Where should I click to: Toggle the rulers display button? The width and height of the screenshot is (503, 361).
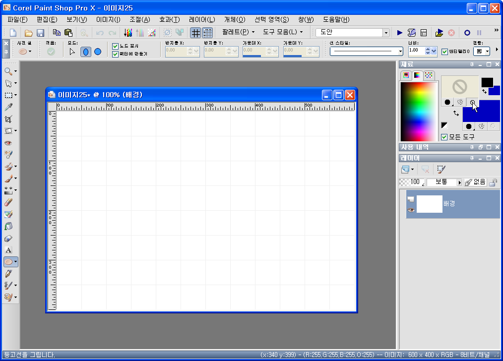(x=208, y=33)
